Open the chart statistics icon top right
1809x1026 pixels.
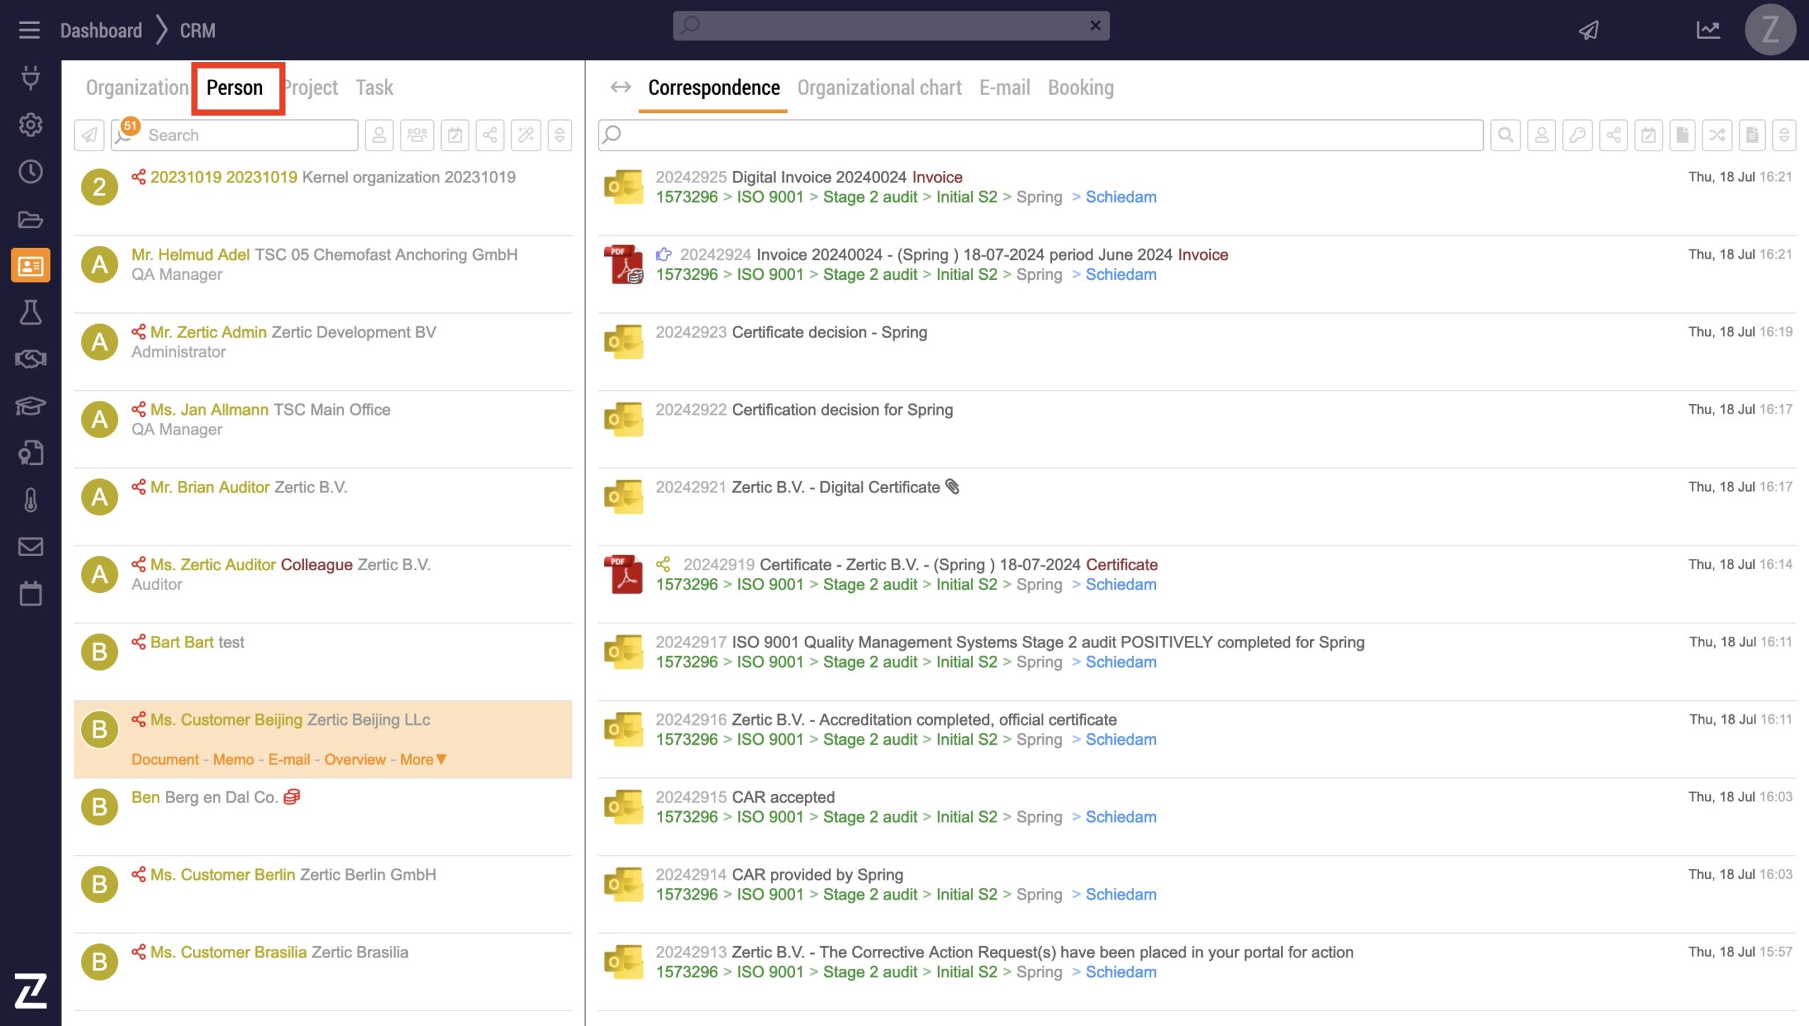[x=1708, y=30]
